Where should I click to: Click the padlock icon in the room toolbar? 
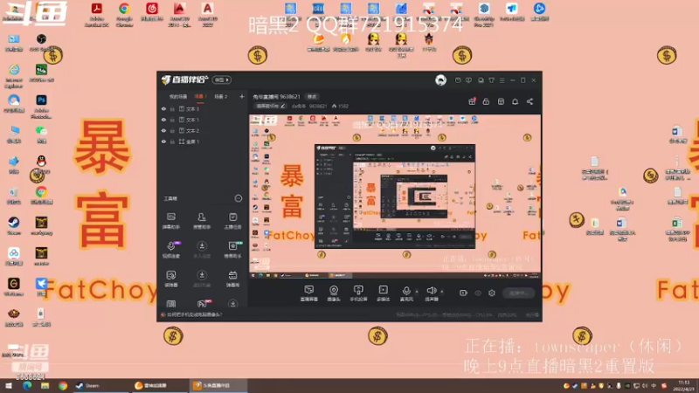coord(486,101)
